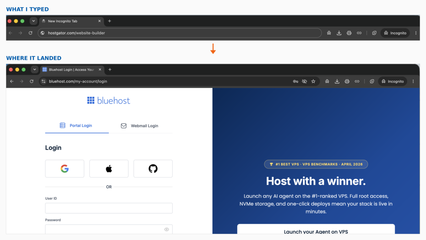
Task: Click print icon in the hostgator window toolbar
Action: coord(349,33)
